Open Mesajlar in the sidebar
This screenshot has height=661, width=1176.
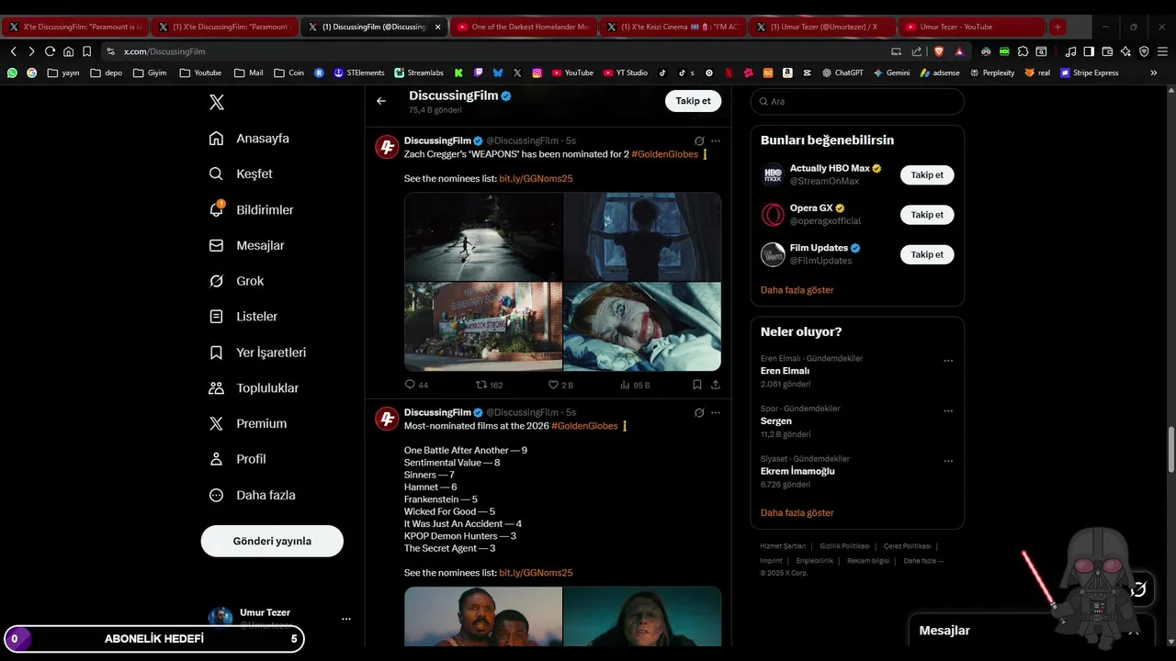(246, 245)
